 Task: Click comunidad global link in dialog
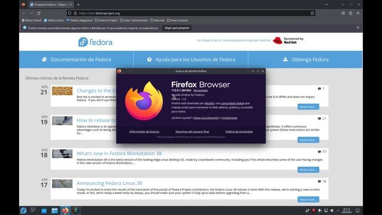coord(232,103)
